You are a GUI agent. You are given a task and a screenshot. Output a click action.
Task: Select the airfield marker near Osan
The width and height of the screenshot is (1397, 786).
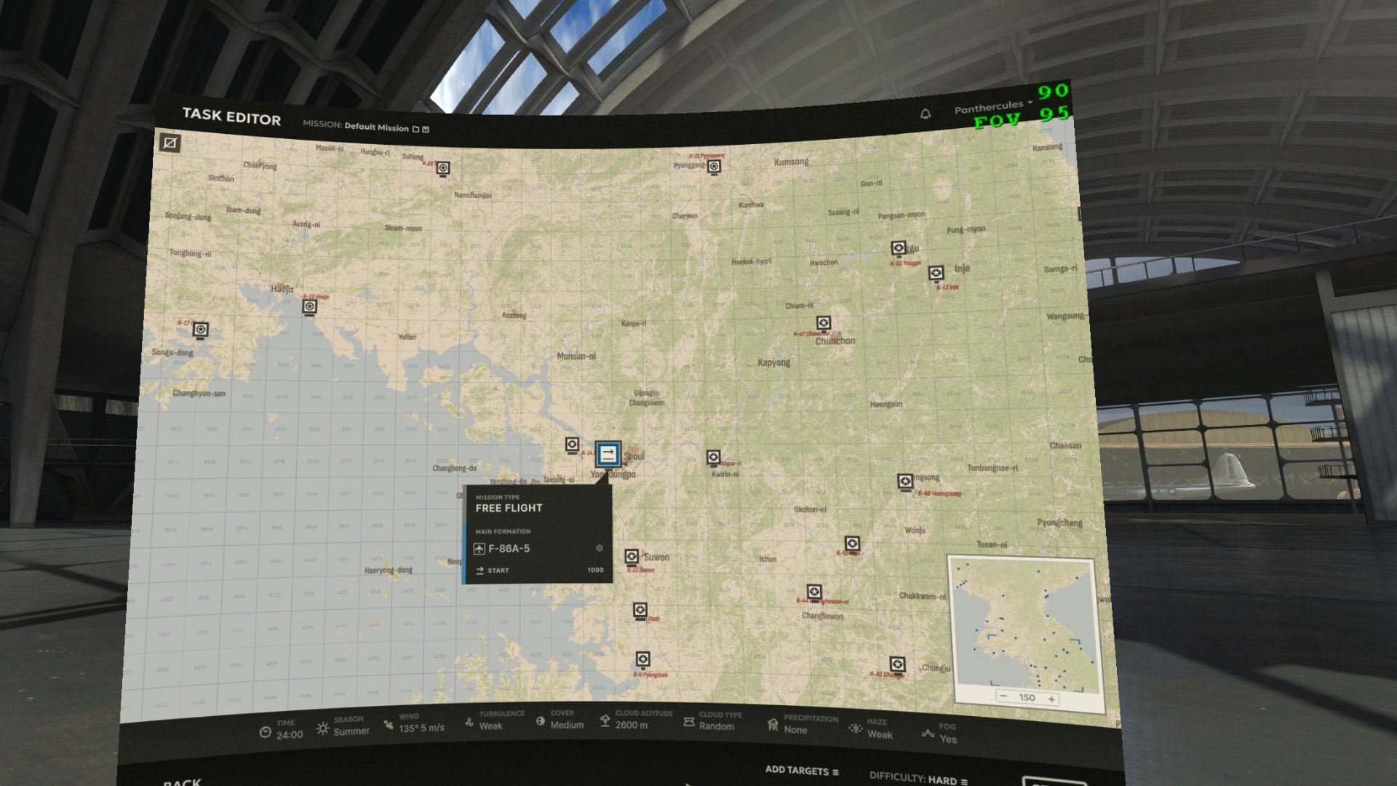pos(640,611)
